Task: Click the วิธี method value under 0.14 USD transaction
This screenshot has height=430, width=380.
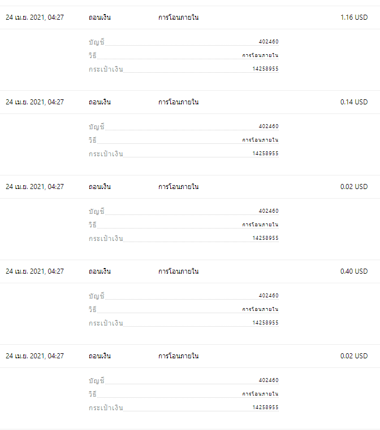Action: click(260, 140)
